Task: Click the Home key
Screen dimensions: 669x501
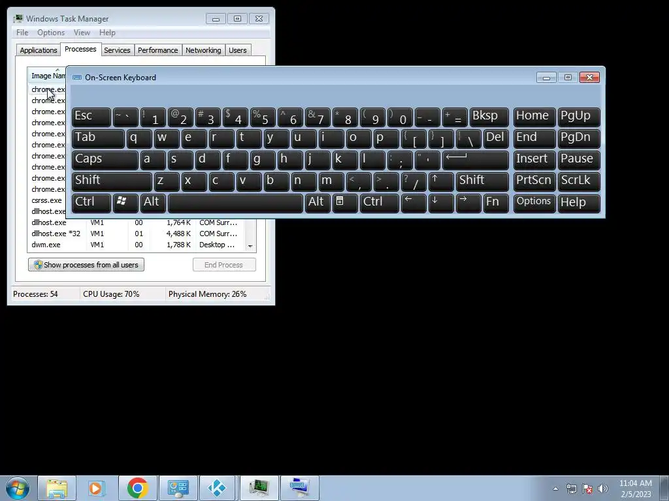Action: 534,117
